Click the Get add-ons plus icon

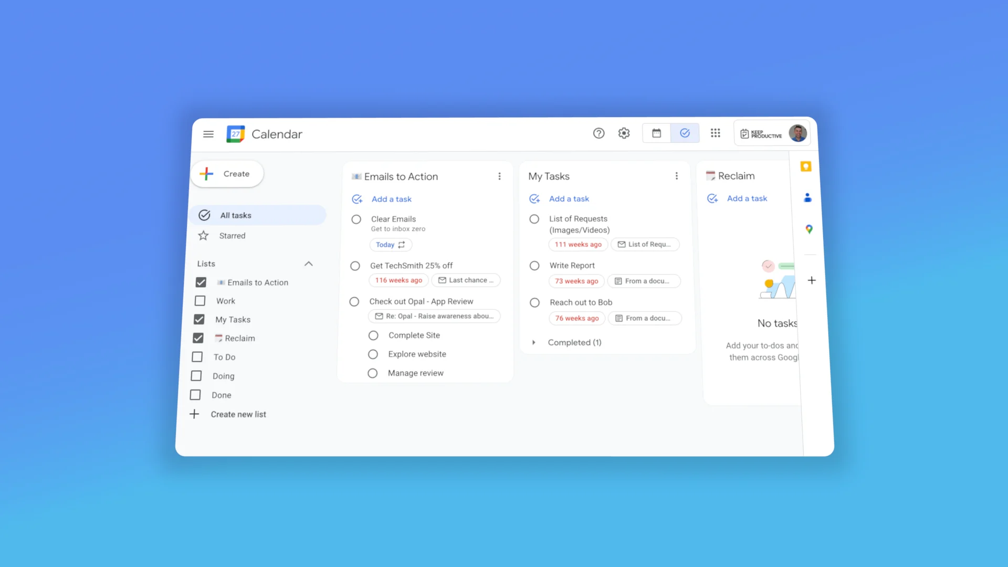click(812, 280)
